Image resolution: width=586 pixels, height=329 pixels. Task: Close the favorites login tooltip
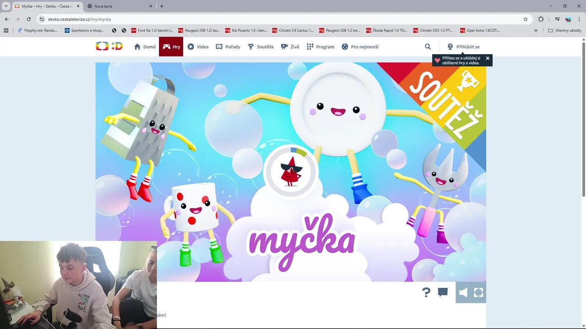tap(488, 58)
